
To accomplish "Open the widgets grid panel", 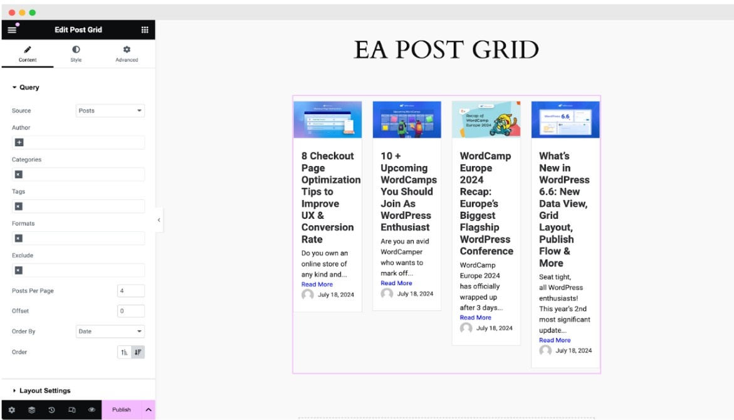I will click(x=145, y=29).
